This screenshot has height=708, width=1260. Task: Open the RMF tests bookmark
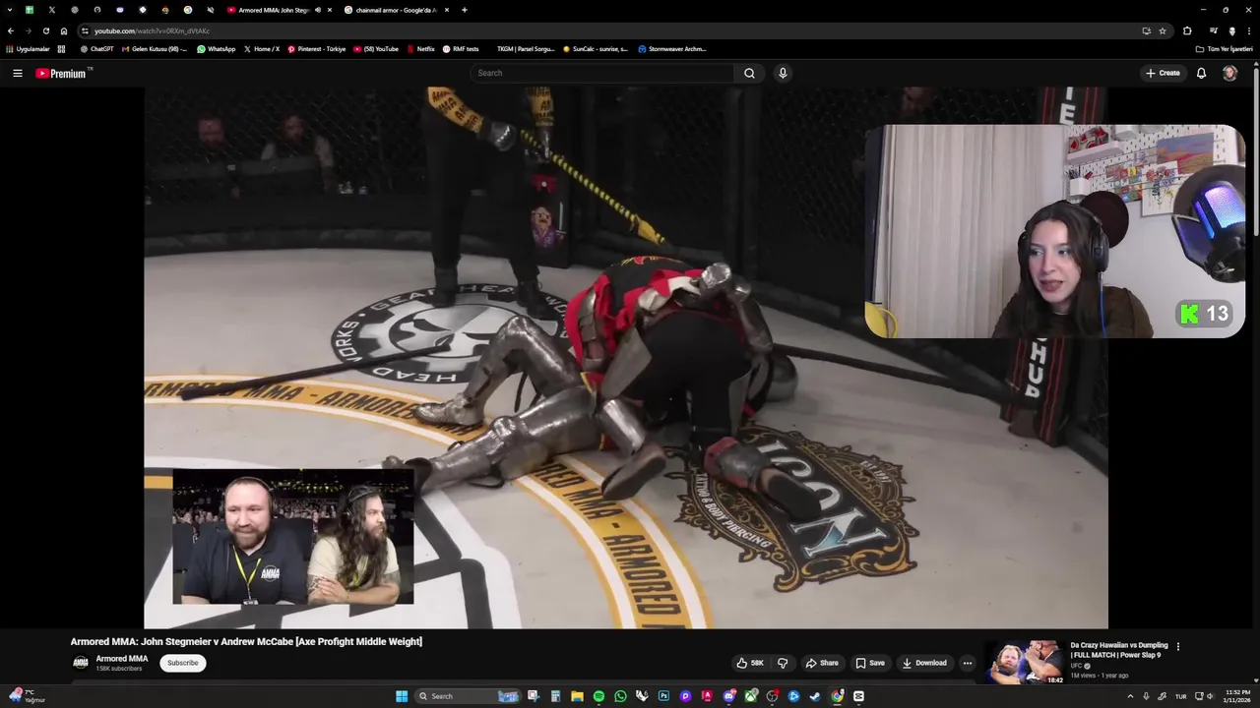(x=461, y=49)
